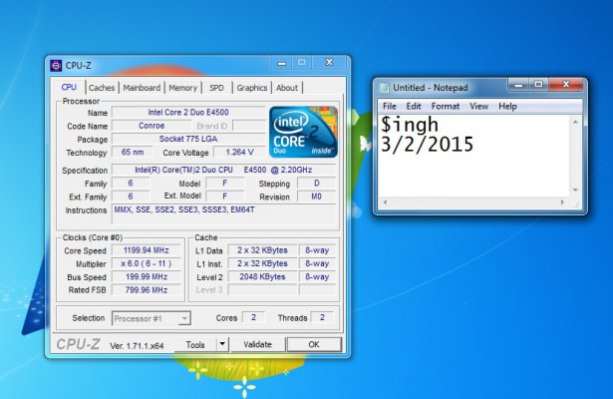
Task: Click Notepad horizontal scrollbar left arrow
Action: coord(385,202)
